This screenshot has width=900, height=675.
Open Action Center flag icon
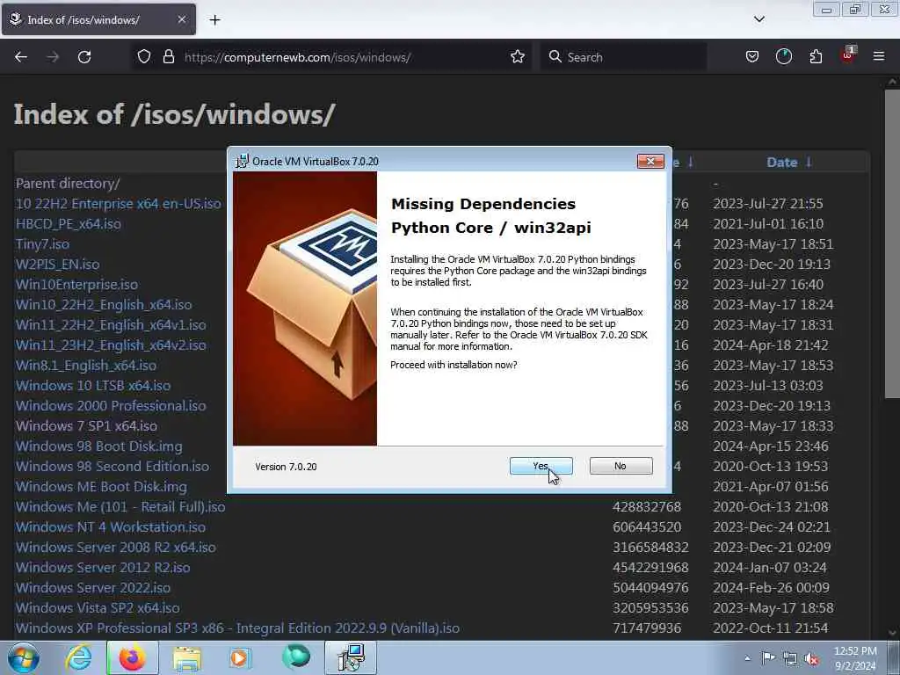click(768, 658)
